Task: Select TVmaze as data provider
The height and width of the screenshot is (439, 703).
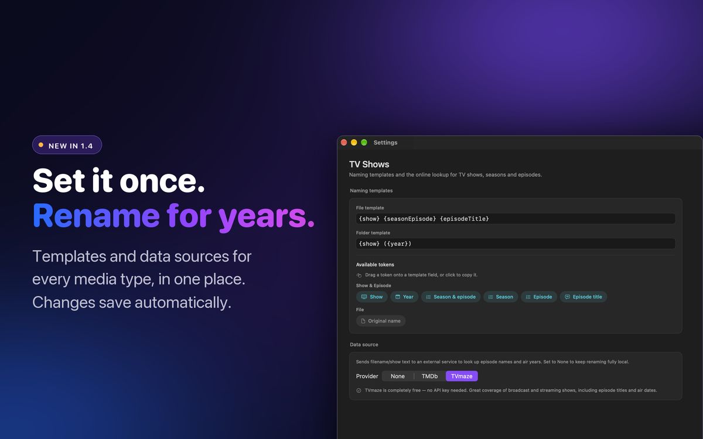Action: (462, 376)
